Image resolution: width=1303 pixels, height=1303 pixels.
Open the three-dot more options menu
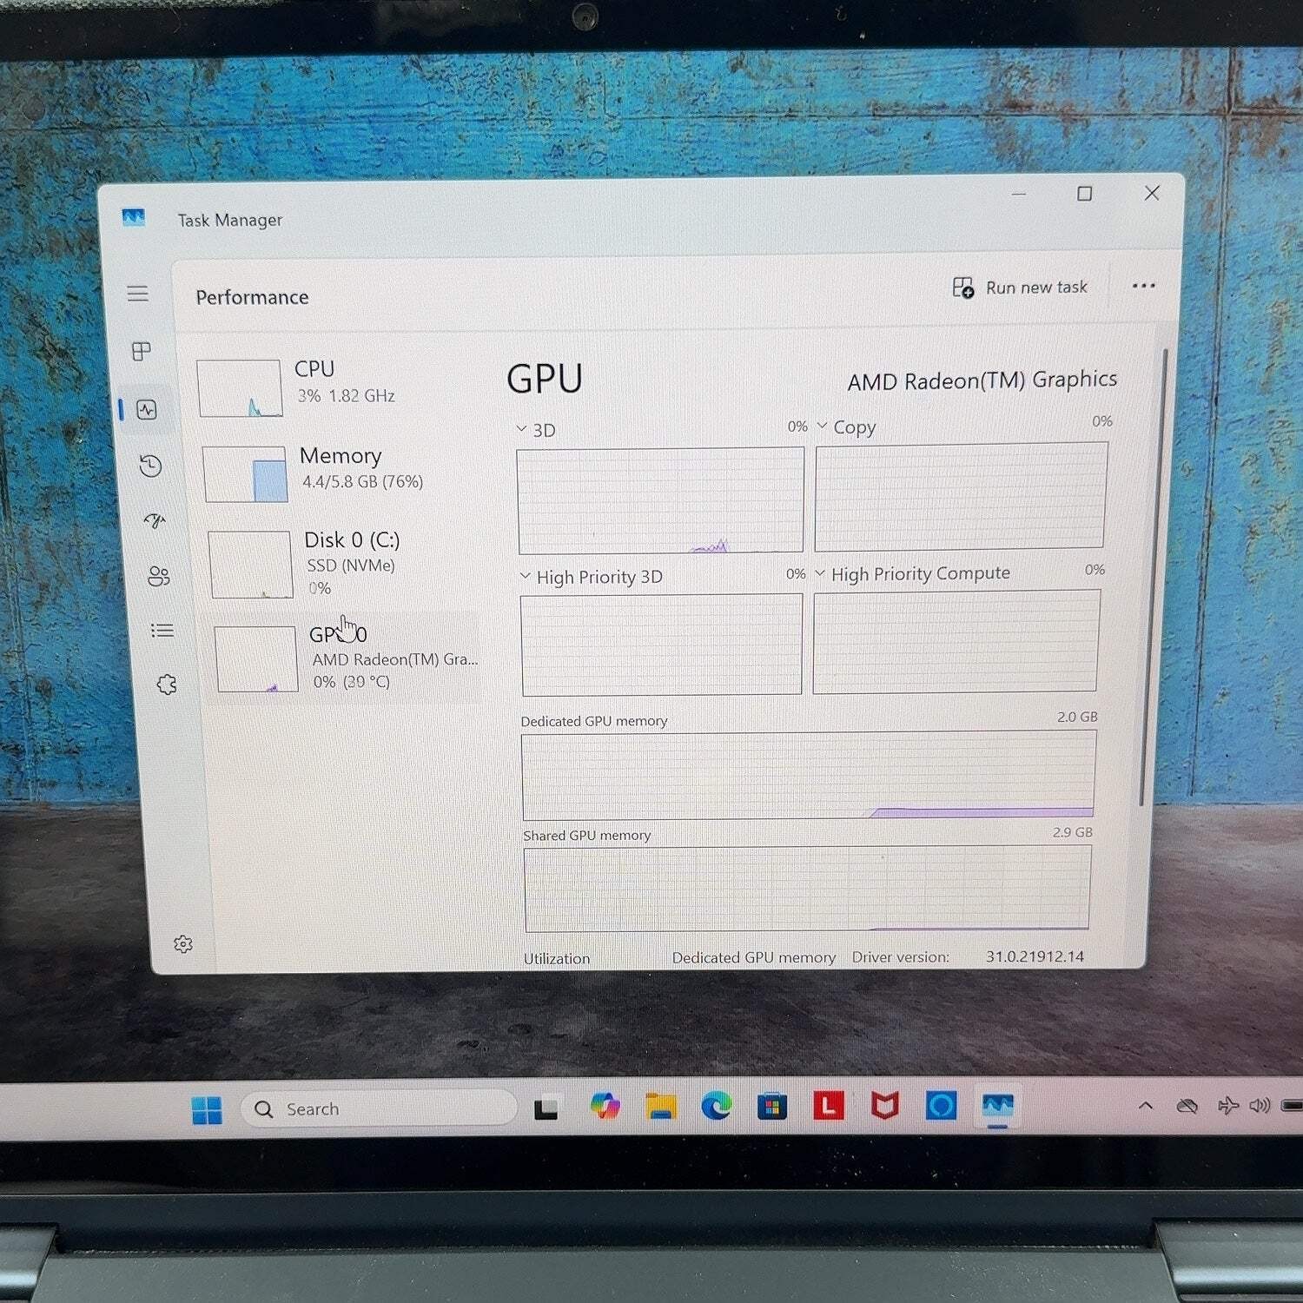point(1144,286)
